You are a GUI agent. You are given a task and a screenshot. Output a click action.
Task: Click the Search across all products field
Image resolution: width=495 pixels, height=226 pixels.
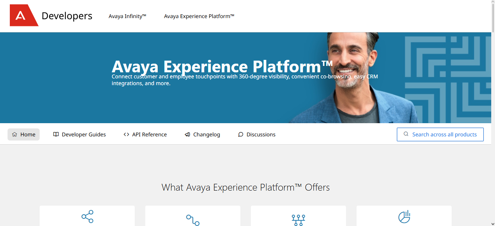pyautogui.click(x=440, y=134)
